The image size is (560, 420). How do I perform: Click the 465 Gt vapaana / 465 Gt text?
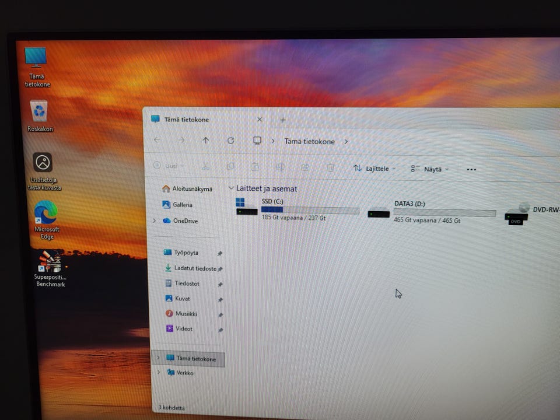click(x=427, y=220)
